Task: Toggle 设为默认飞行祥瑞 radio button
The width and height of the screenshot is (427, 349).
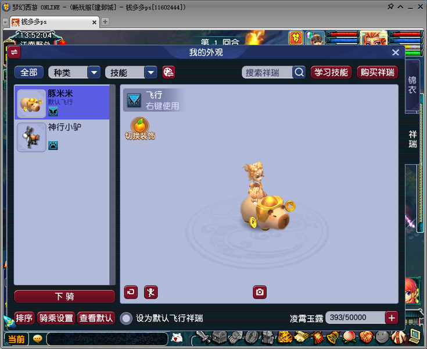Action: [x=126, y=318]
